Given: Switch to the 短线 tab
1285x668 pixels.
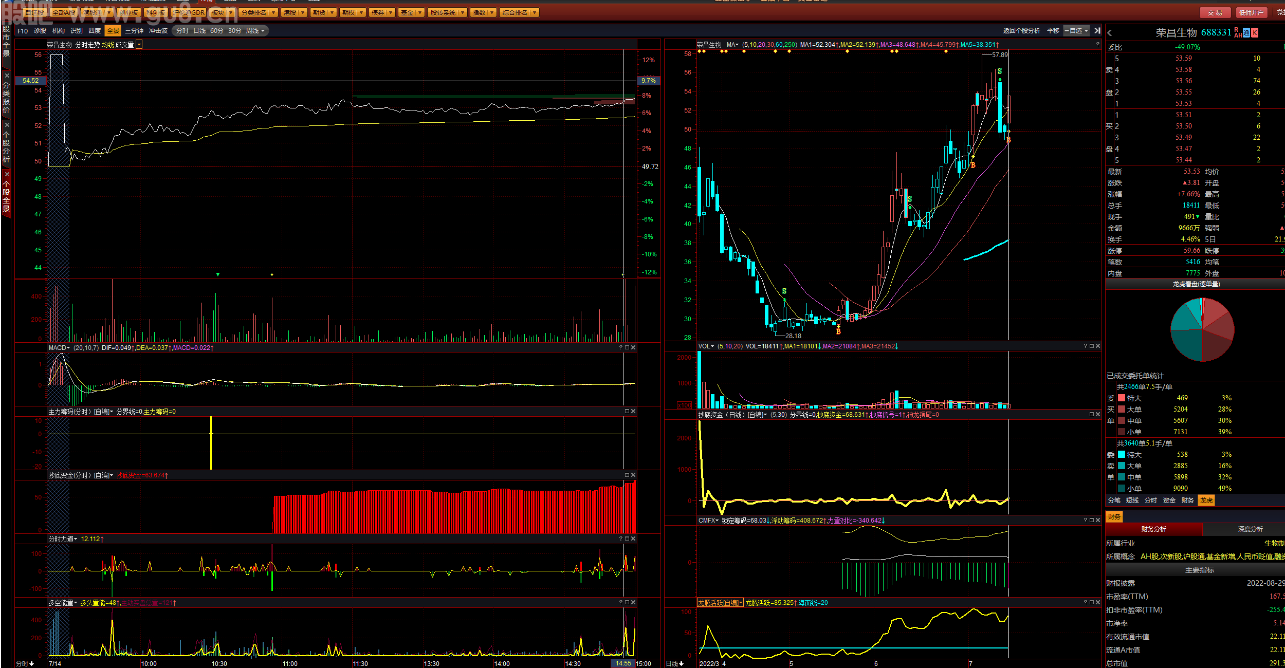Looking at the screenshot, I should pyautogui.click(x=1132, y=500).
